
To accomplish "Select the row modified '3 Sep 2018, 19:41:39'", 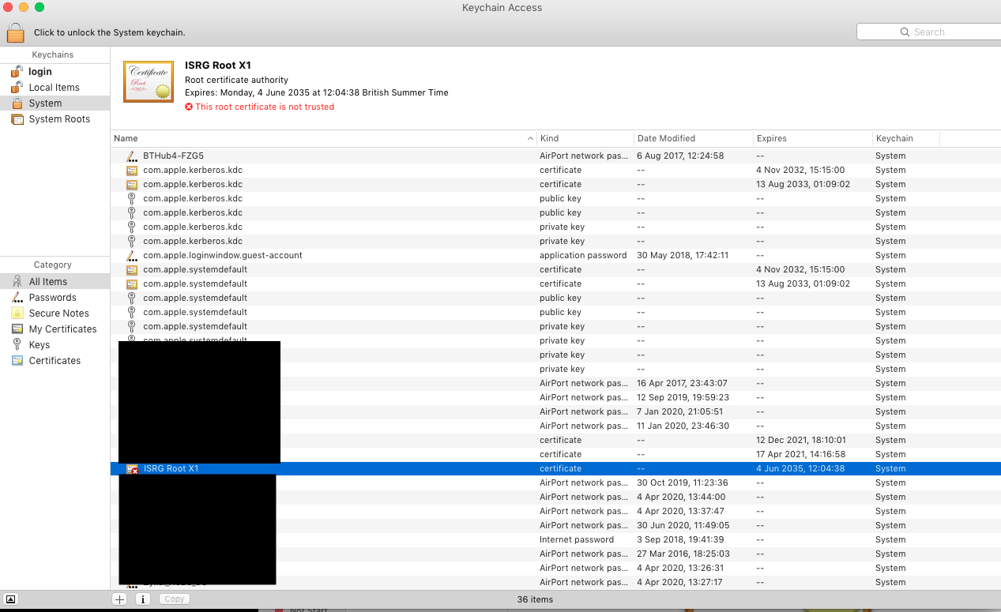I will 555,540.
